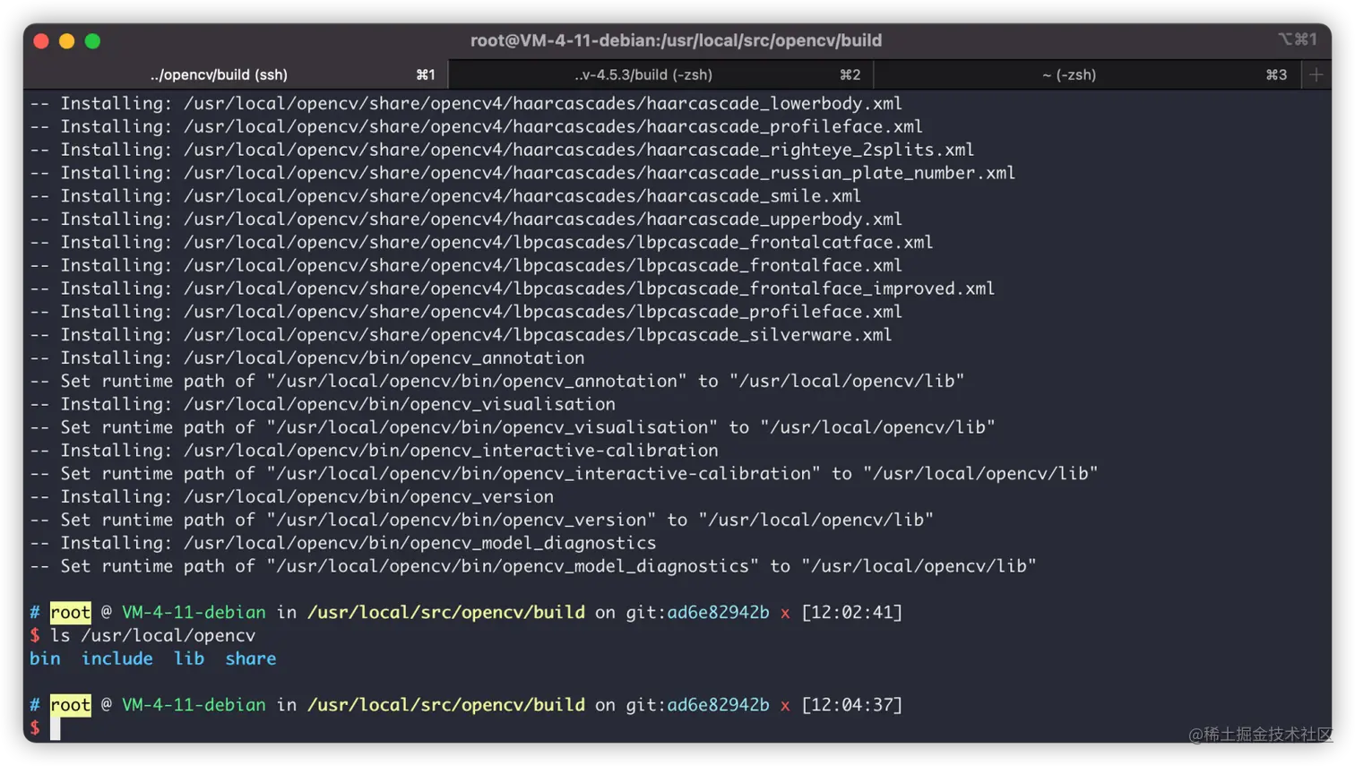Image resolution: width=1355 pixels, height=766 pixels.
Task: Switch to the ../opencv/build (ssh) tab
Action: 236,75
